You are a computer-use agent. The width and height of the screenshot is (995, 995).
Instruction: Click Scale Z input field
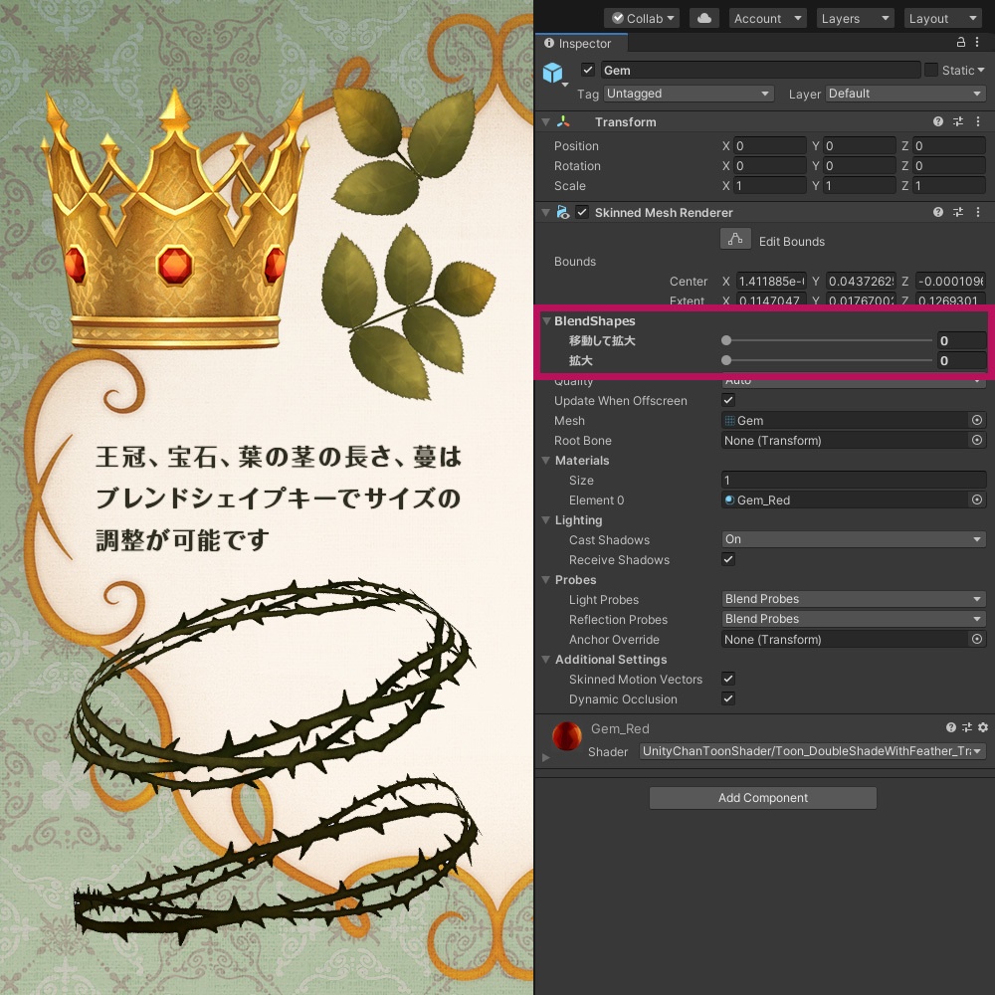[949, 186]
